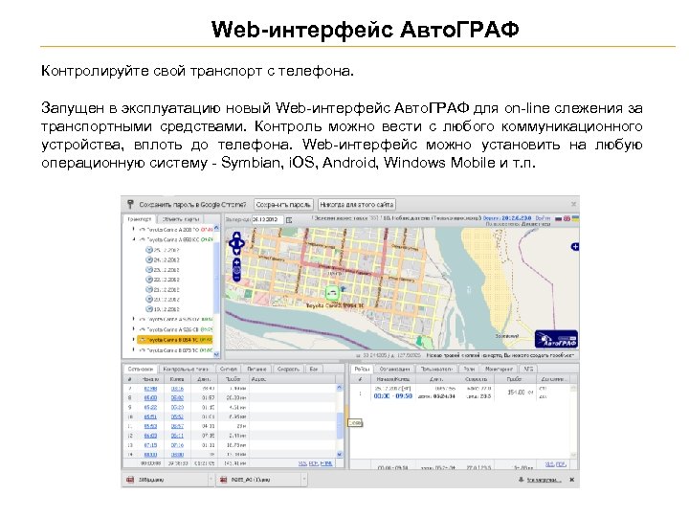Click the 'Все загрузки...' link
Image resolution: width=689 pixels, height=517 pixels.
click(544, 480)
